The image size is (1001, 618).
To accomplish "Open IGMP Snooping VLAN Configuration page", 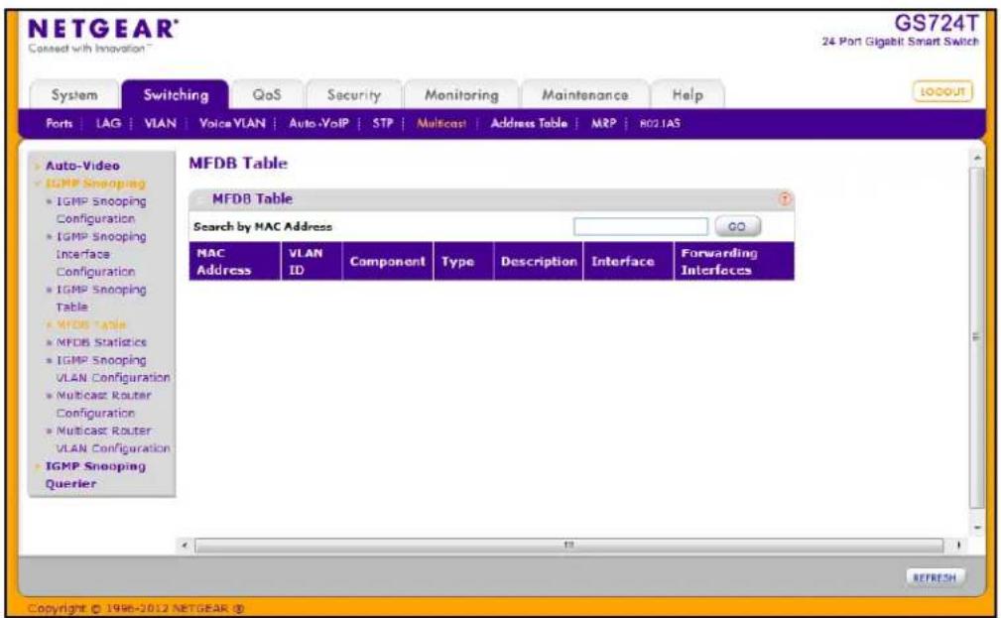I will (x=112, y=369).
